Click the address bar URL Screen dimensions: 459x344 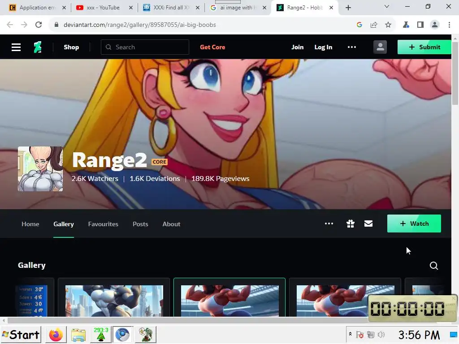click(140, 25)
